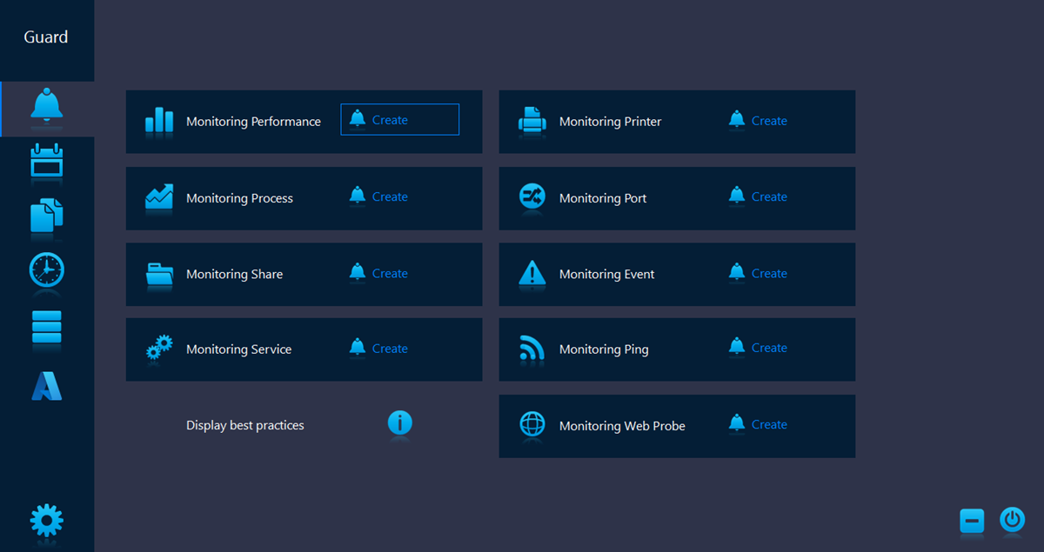
Task: Click the minimize button at bottom right
Action: [972, 521]
